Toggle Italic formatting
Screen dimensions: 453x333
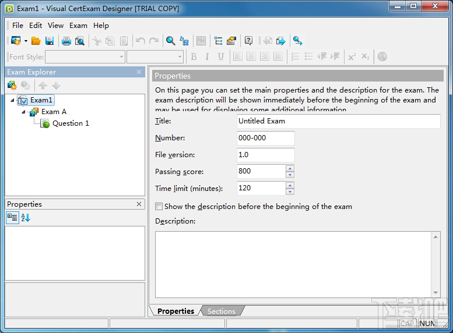[207, 56]
